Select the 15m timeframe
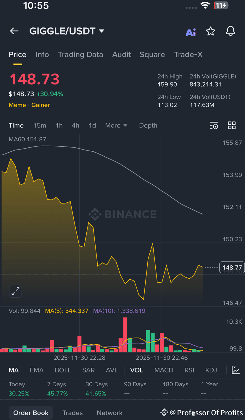The image size is (245, 420). click(40, 125)
